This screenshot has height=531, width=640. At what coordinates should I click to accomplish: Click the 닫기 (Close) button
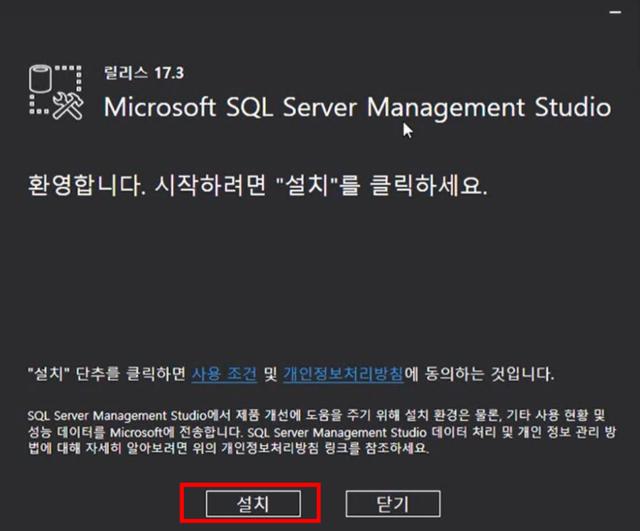(393, 504)
